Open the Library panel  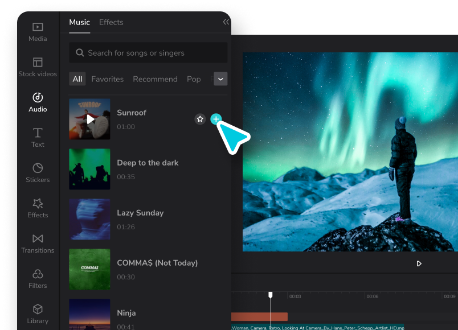[38, 314]
